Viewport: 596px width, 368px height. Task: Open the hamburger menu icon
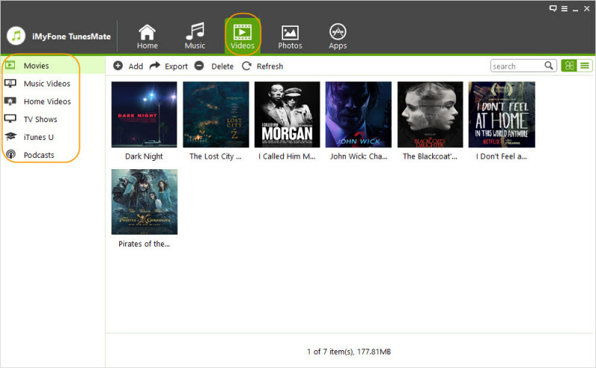tap(565, 9)
